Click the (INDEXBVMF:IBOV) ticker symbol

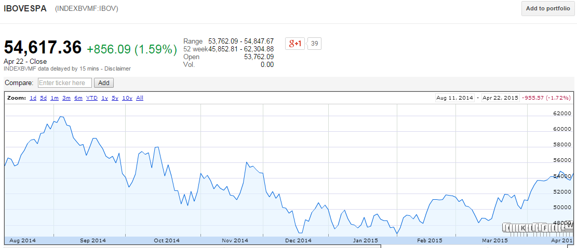(x=87, y=9)
